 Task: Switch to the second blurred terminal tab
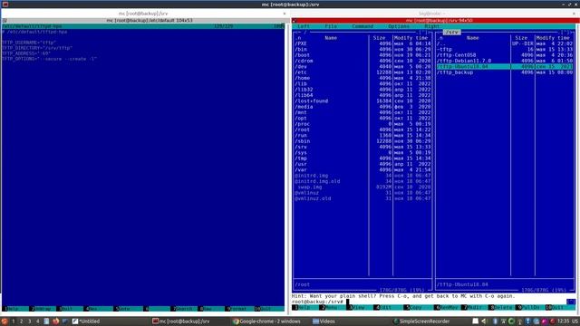(x=431, y=14)
